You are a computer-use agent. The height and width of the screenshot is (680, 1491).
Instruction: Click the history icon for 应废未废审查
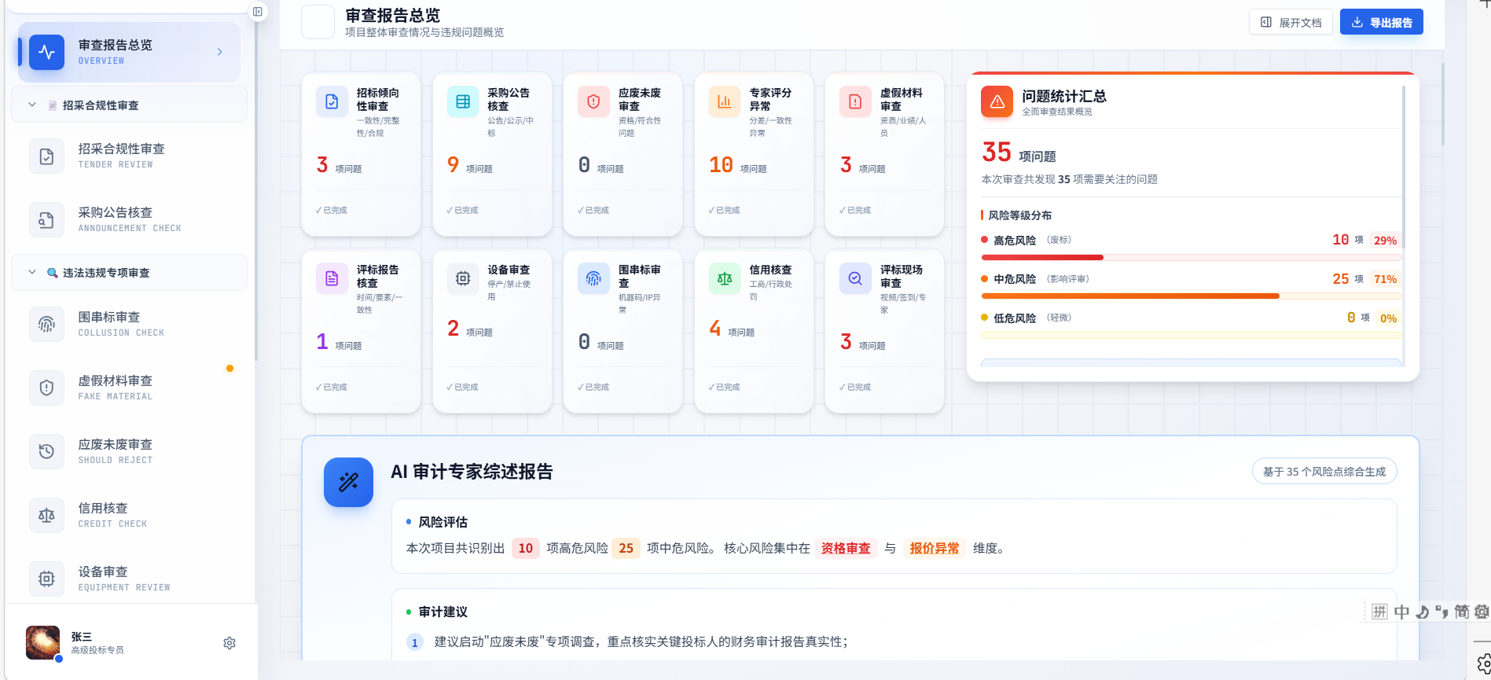(x=46, y=451)
